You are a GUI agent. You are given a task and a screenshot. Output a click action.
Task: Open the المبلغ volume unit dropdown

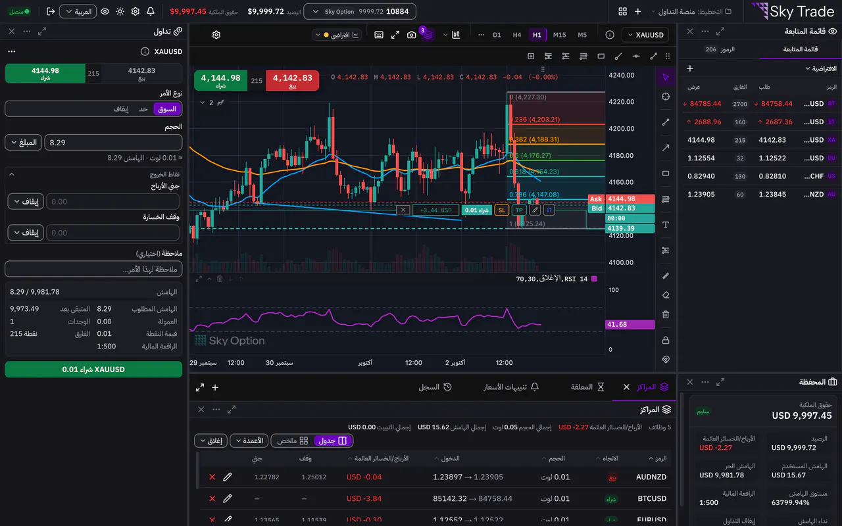(24, 142)
